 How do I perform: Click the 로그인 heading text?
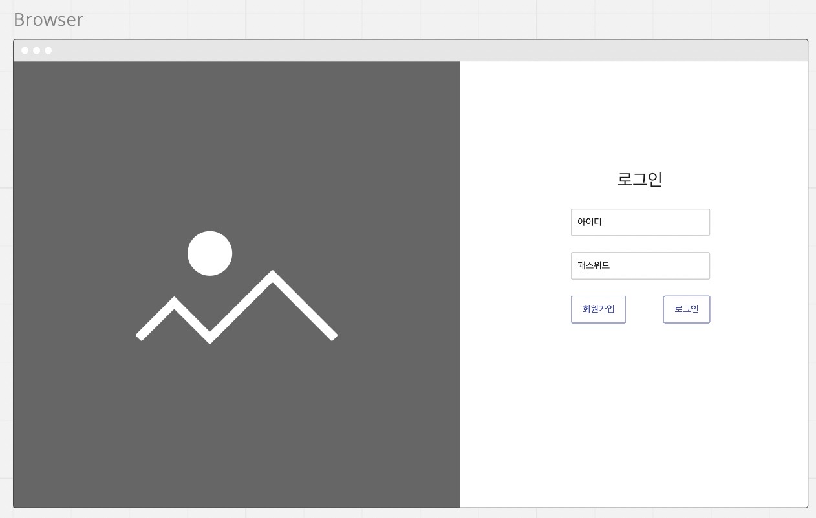(x=639, y=179)
